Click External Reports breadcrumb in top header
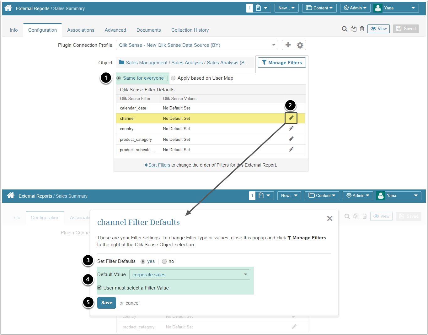428x335 pixels. [33, 8]
